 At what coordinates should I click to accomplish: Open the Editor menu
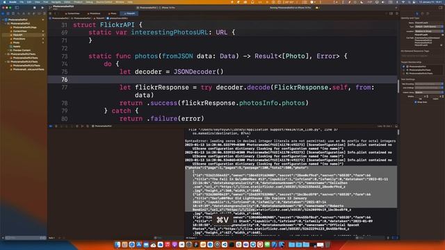tap(67, 1)
